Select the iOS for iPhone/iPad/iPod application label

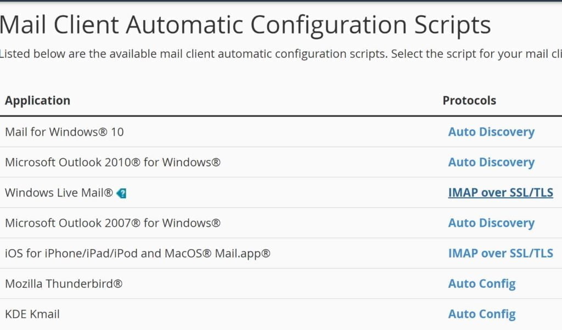pyautogui.click(x=138, y=254)
